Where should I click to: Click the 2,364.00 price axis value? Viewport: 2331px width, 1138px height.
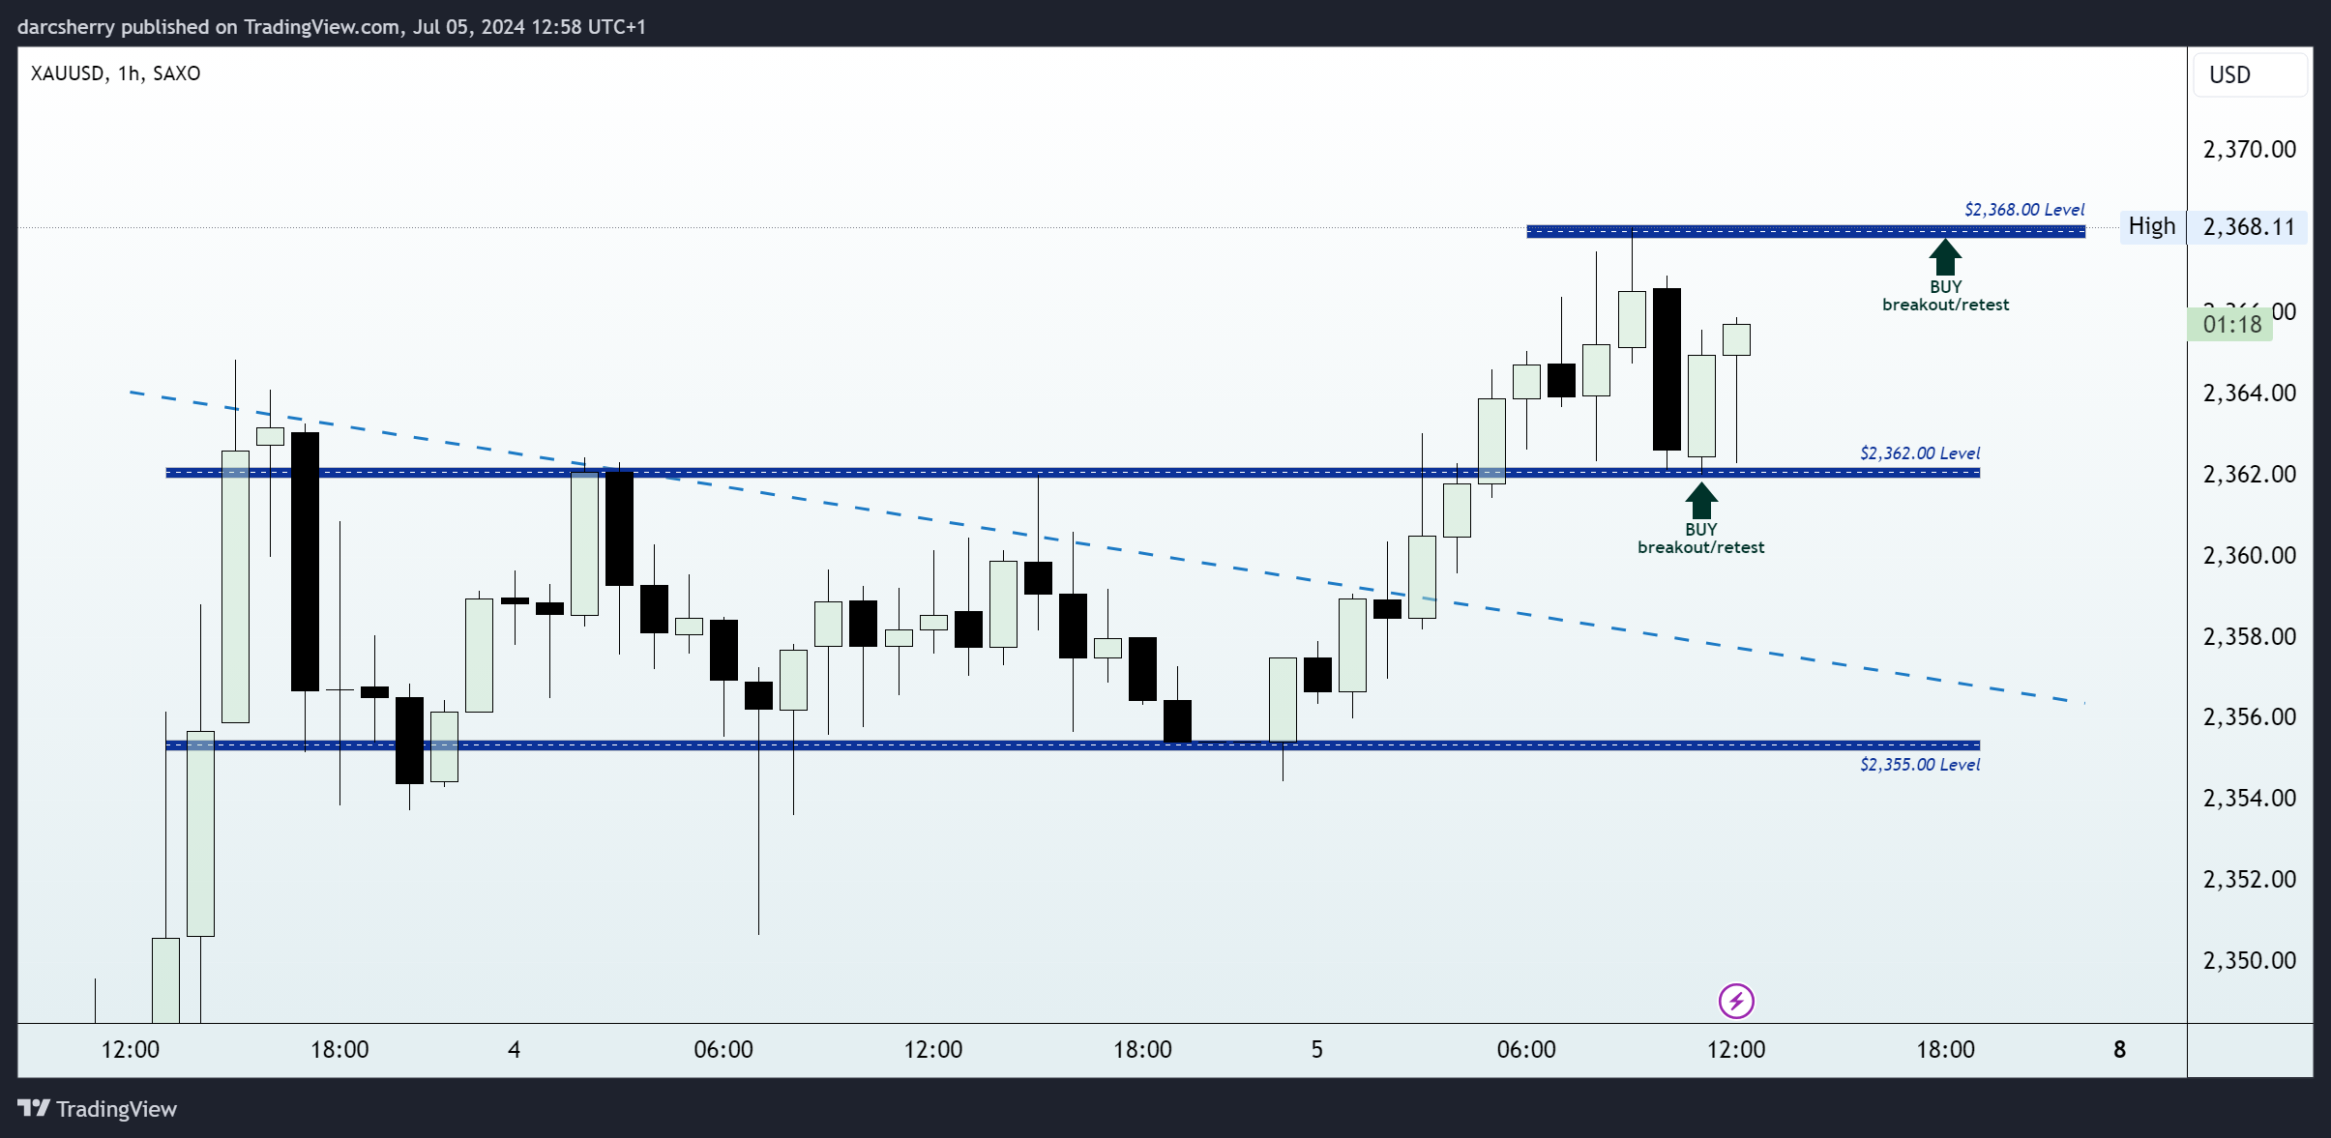tap(2249, 393)
